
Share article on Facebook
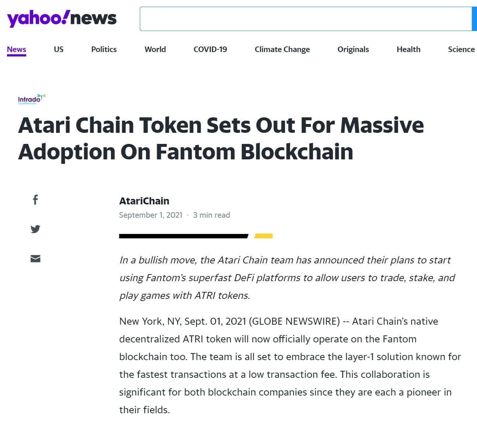tap(35, 200)
